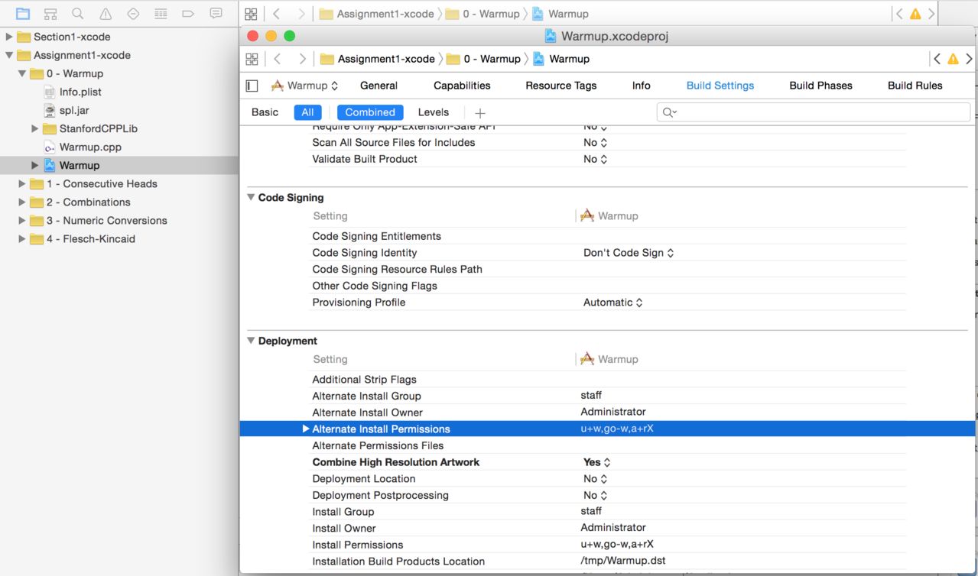This screenshot has height=576, width=978.
Task: Expand Section1-xcode project in navigator
Action: click(x=9, y=37)
